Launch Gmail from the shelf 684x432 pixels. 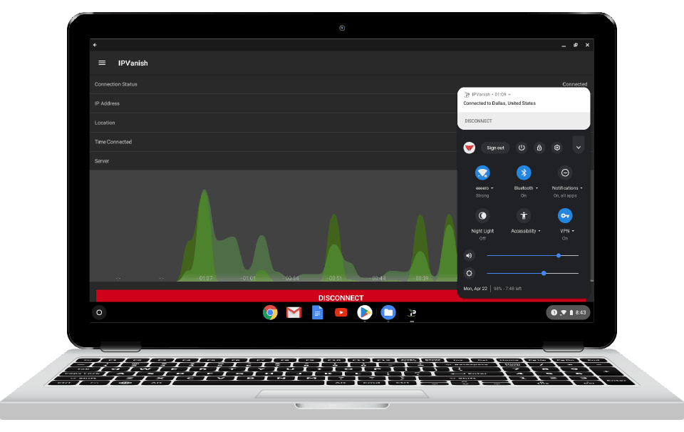(294, 312)
